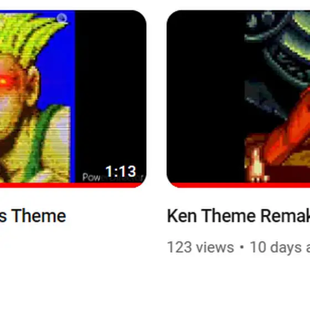Open the video titled "Ken Theme Remake"
Screen dimensions: 310x310
[239, 216]
